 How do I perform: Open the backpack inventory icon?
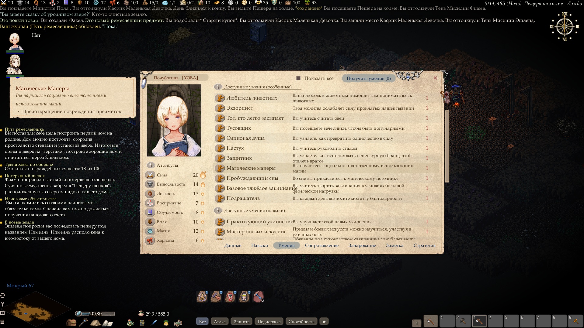coord(71,323)
